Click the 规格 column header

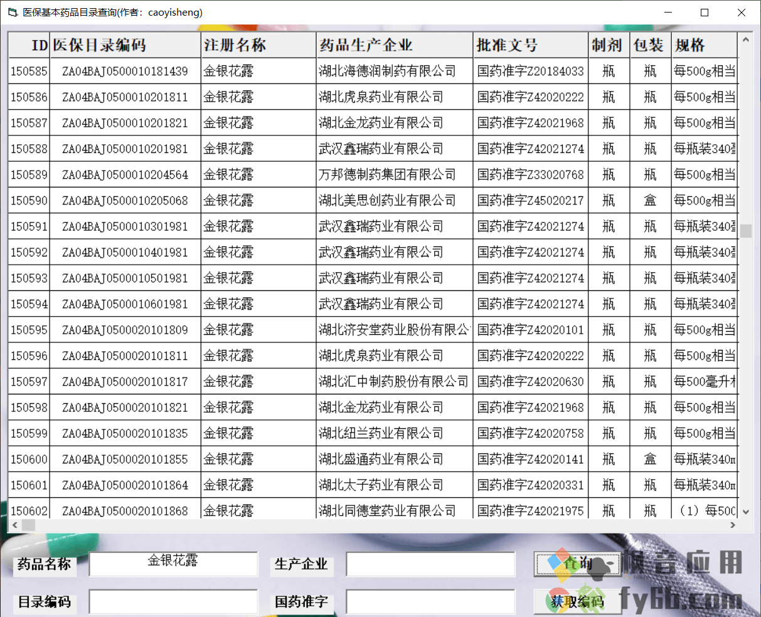click(705, 45)
